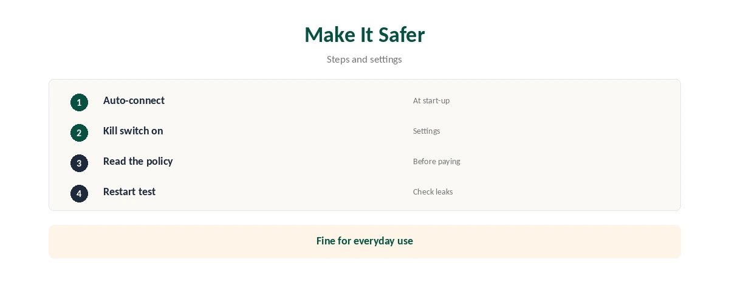Click the "Steps and settings" subtitle

tap(364, 59)
